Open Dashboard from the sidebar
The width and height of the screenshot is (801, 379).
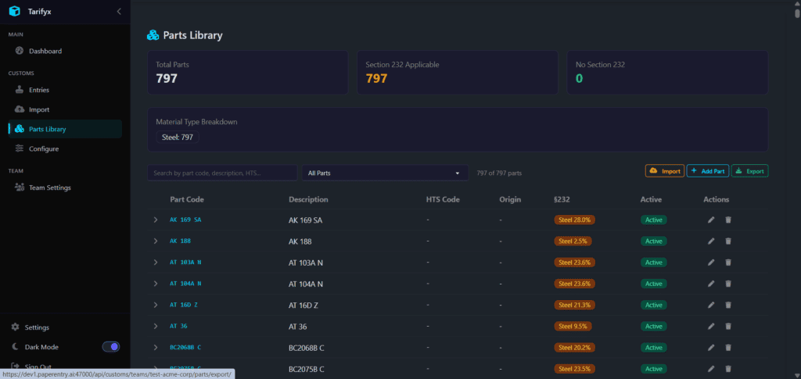45,51
